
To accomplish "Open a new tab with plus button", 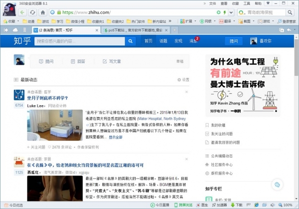I will [x=175, y=30].
